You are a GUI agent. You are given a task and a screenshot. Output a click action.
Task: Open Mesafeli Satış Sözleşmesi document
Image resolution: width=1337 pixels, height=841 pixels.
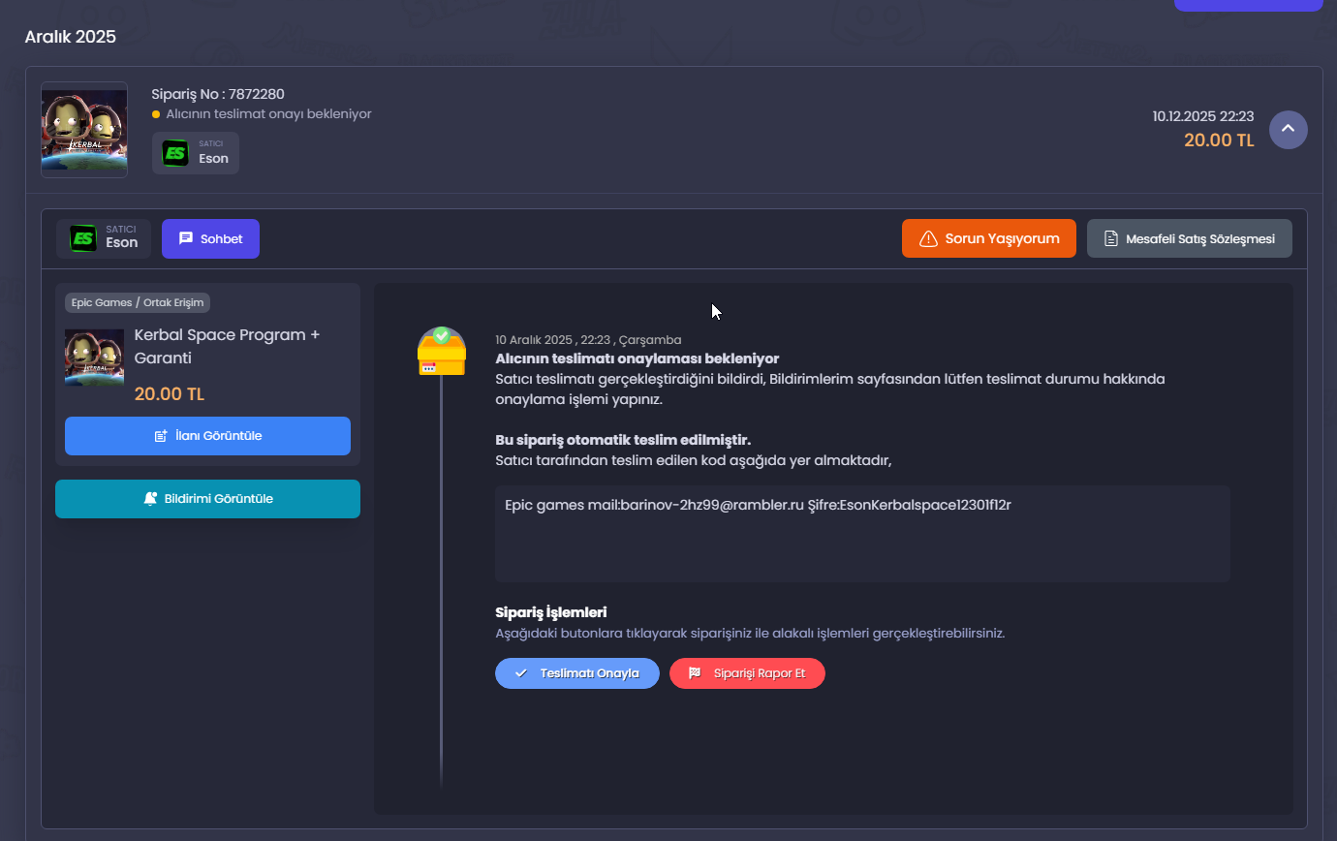click(1190, 238)
